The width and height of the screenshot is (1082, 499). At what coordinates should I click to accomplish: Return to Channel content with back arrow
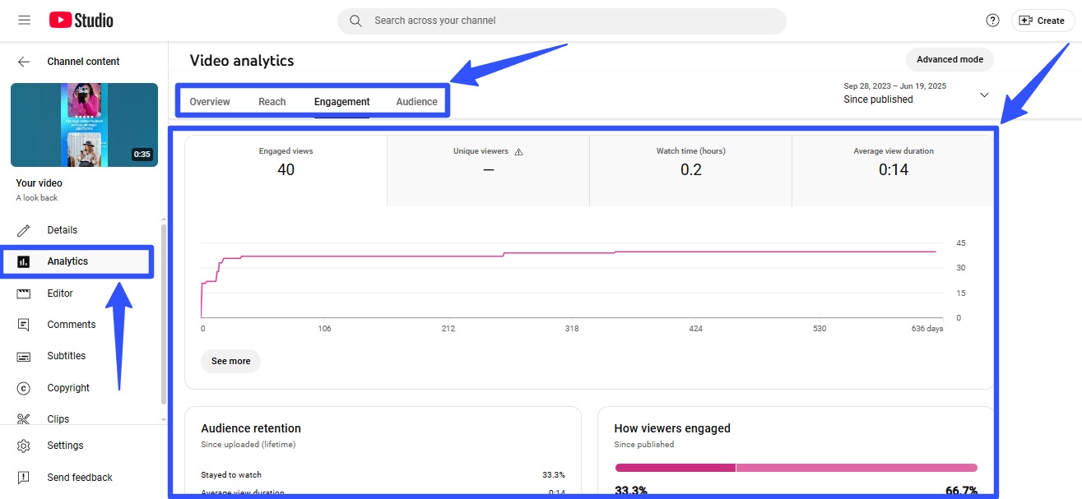click(x=24, y=61)
